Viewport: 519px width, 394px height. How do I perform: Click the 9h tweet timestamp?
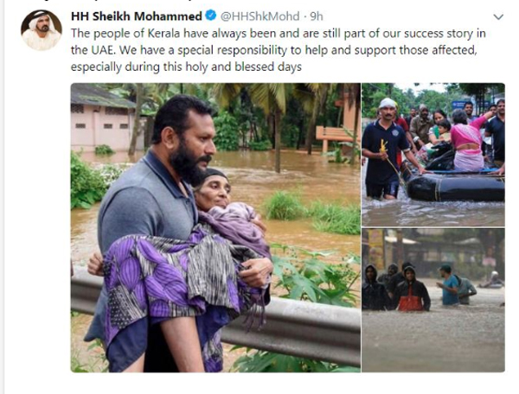(317, 16)
